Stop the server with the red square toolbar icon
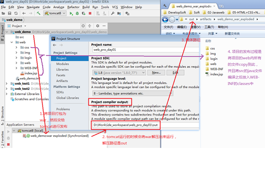Viewport: 265px width, 188px height. tap(90, 13)
